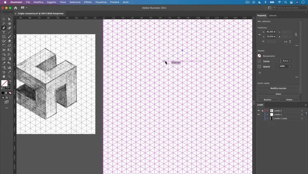Screen dimensions: 308x174
Task: Show more Aspetto options (three dots)
Action: pos(297,77)
